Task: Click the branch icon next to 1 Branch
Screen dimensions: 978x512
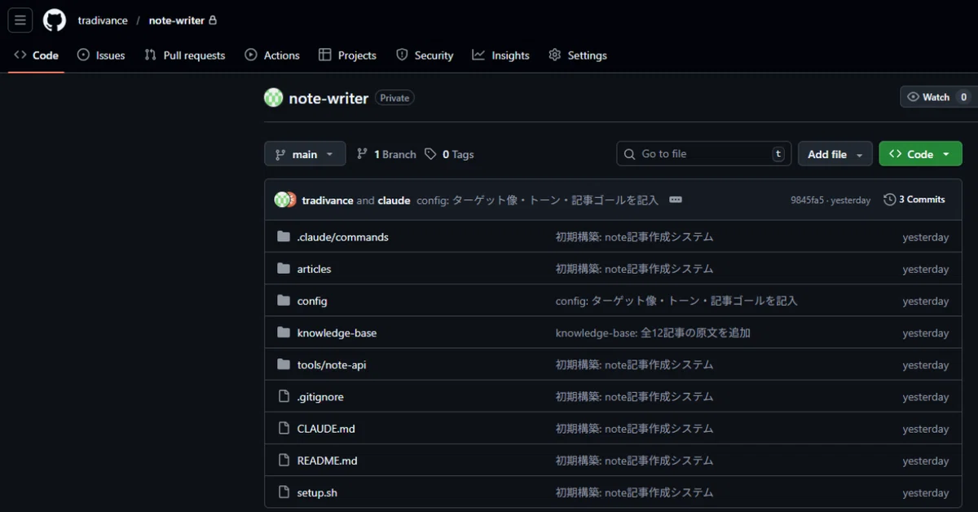Action: coord(363,154)
